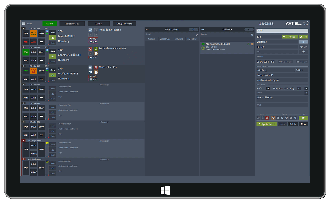Expand the phone number dropdown arrow beside 130
330x202 pixels.
[x=284, y=37]
